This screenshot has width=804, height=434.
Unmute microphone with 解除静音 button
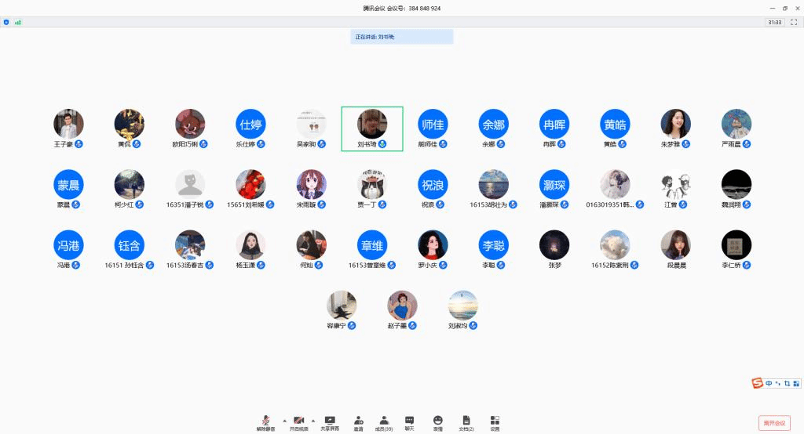tap(265, 423)
